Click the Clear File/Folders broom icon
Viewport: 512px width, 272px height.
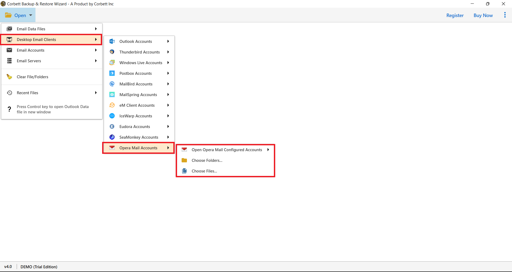[x=9, y=77]
